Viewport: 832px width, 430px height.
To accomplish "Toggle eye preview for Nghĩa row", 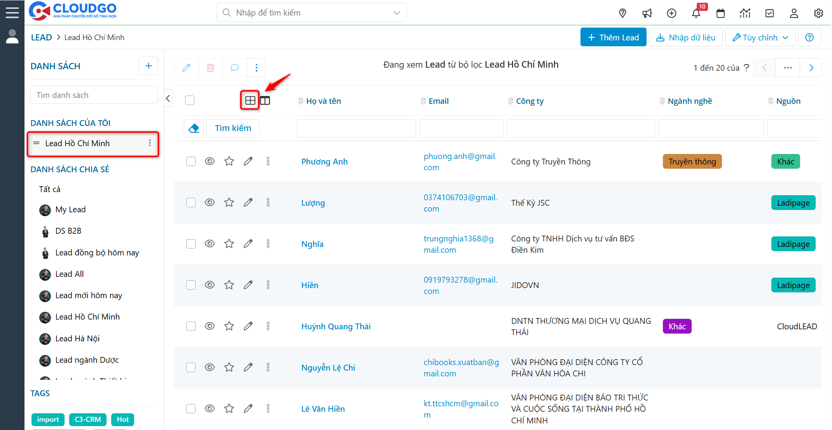I will point(210,244).
